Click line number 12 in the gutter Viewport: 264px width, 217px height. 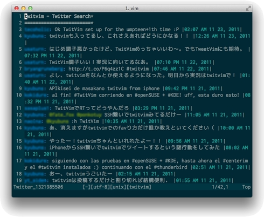(x=19, y=115)
